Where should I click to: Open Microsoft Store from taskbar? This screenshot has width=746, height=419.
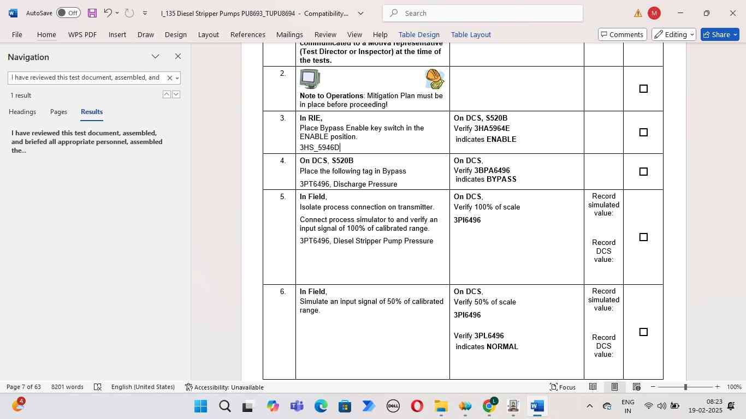pos(345,406)
